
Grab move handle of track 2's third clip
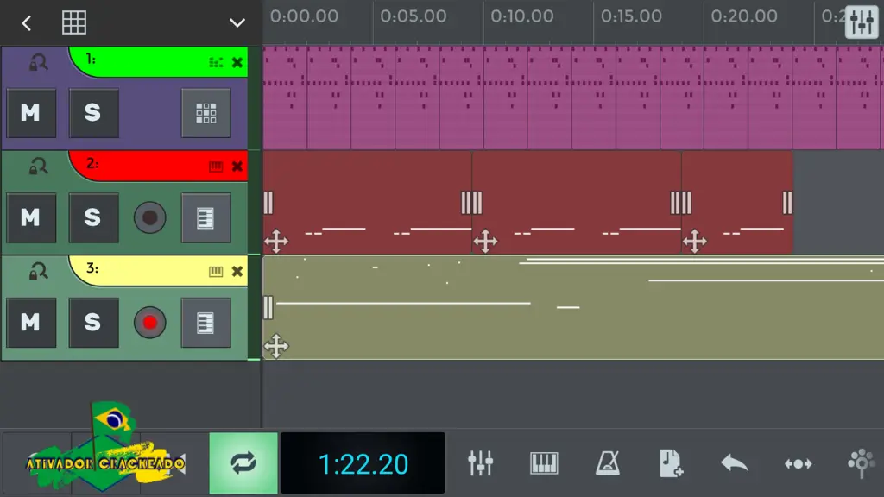[695, 242]
